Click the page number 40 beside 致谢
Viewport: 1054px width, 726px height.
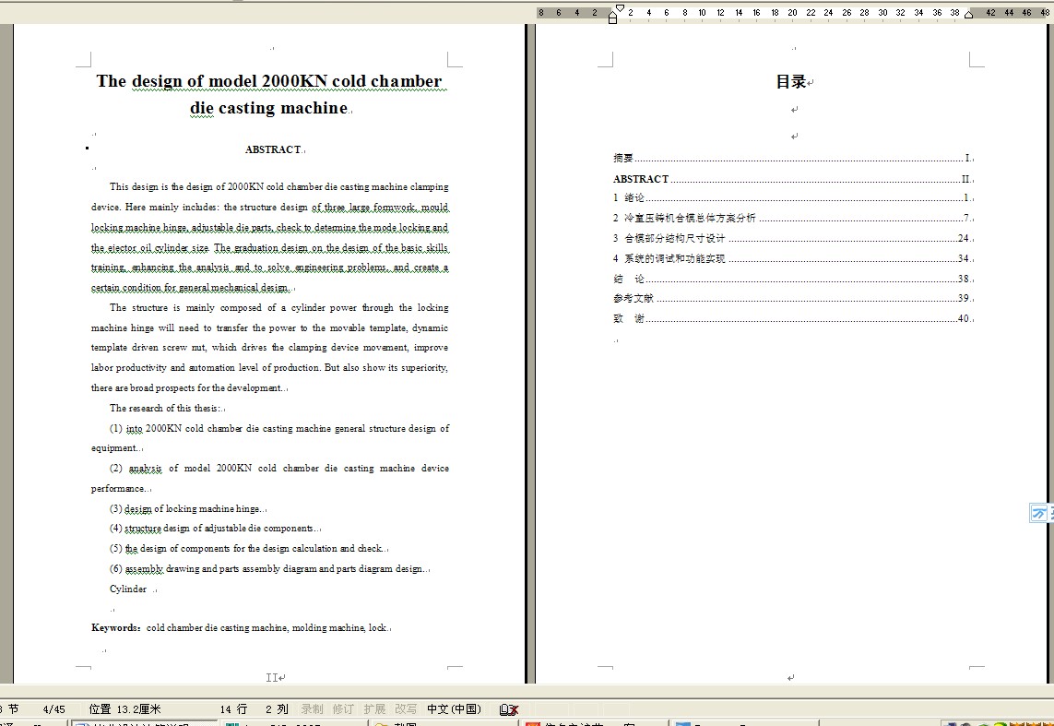[964, 318]
